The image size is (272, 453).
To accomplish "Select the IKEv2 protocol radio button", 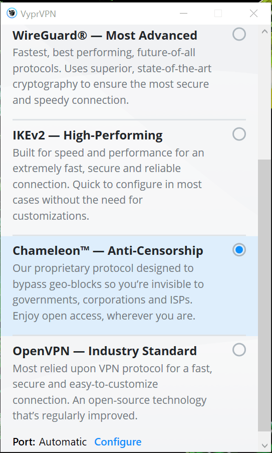I will [239, 134].
